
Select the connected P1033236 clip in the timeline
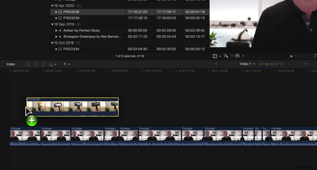[x=73, y=107]
